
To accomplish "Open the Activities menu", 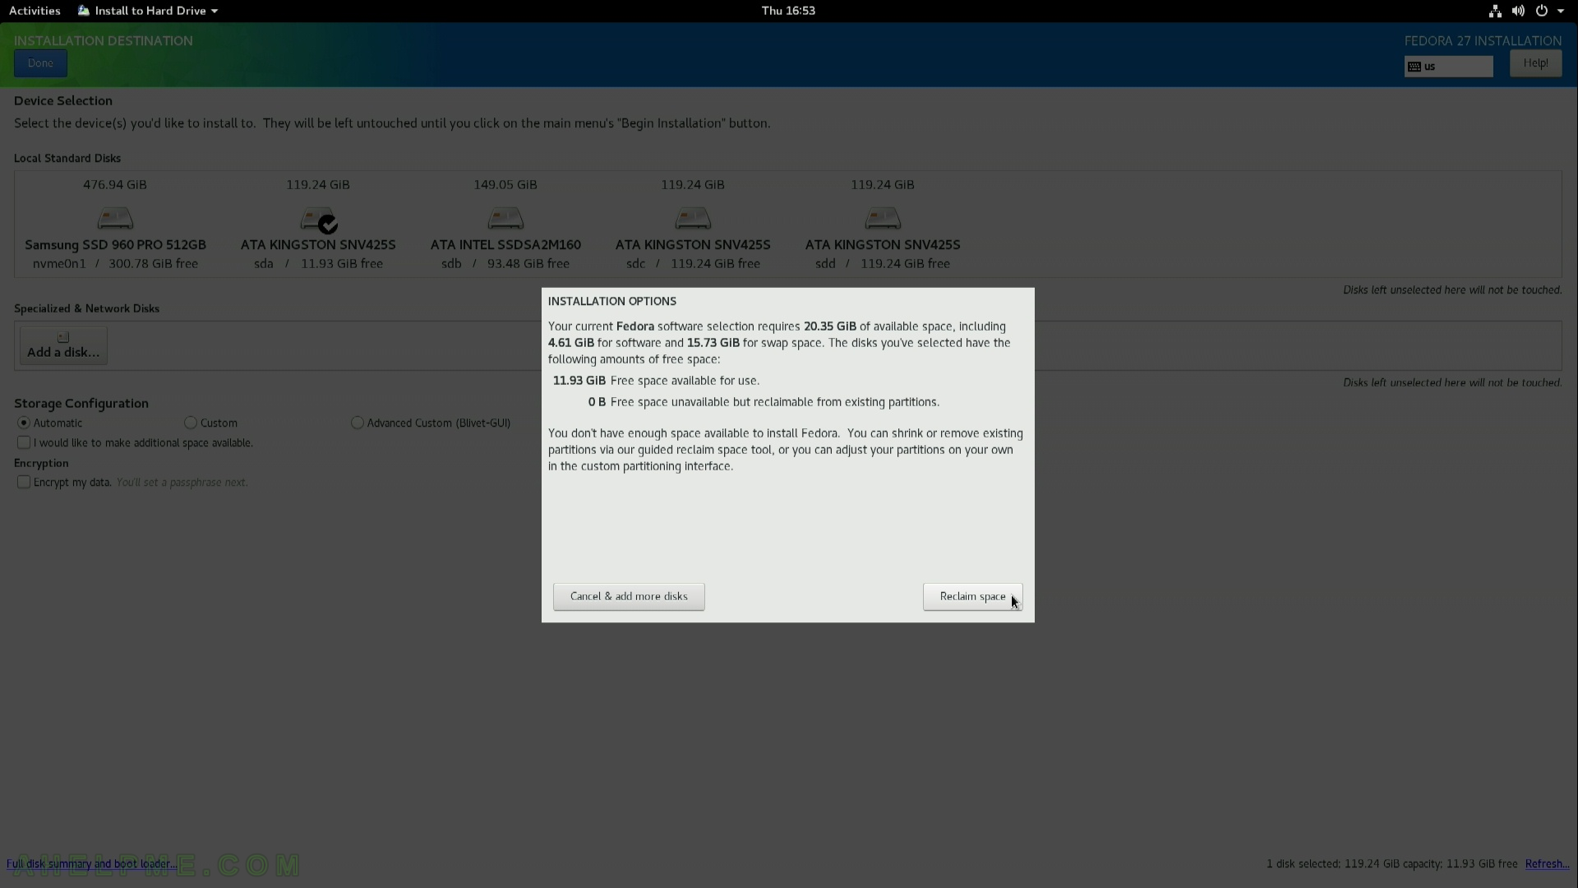I will pos(35,10).
